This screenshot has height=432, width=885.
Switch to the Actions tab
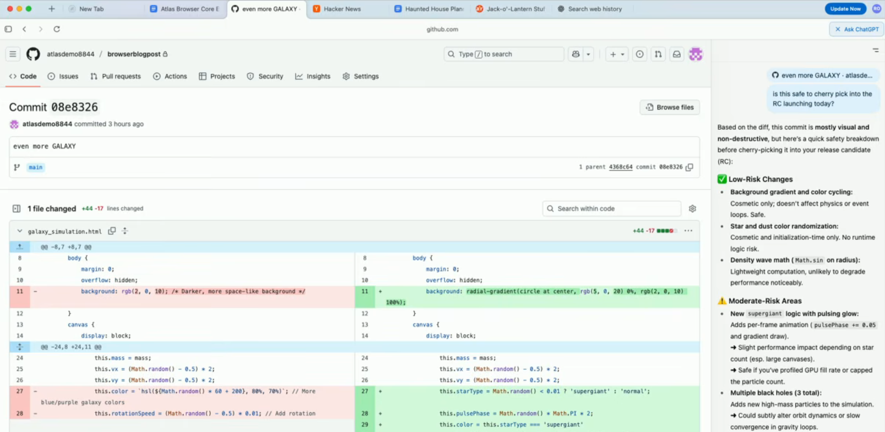(x=170, y=76)
